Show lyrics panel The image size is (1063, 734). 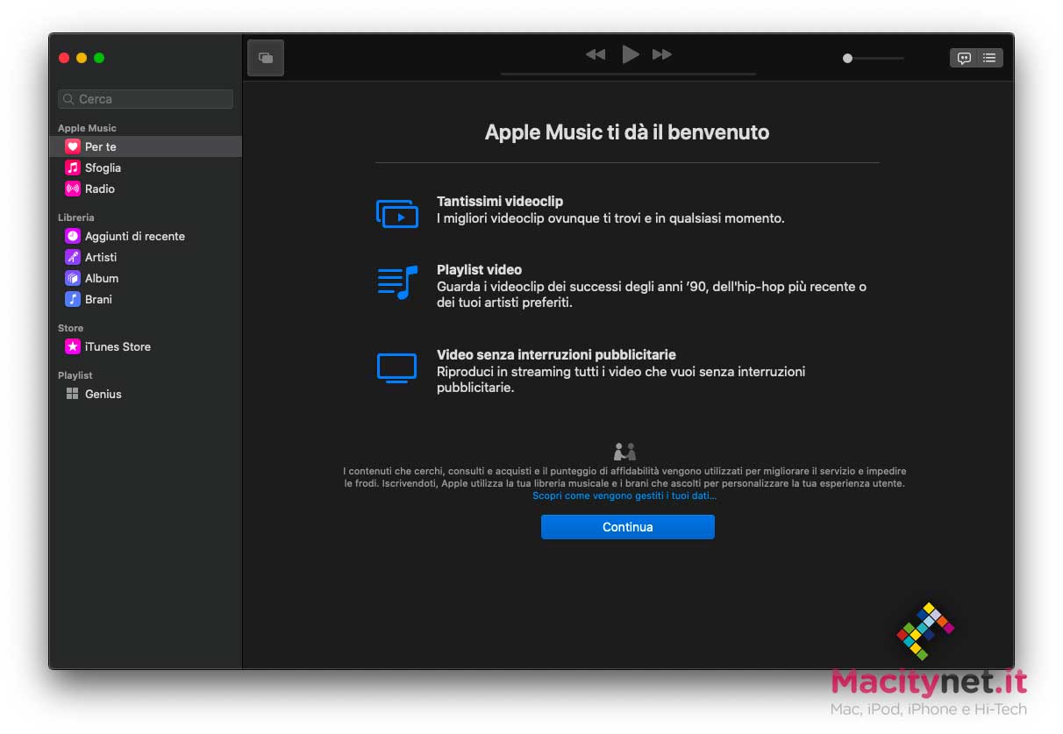[964, 58]
